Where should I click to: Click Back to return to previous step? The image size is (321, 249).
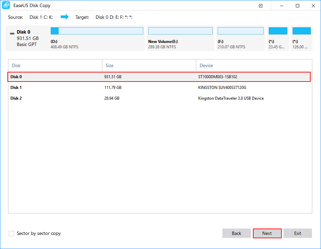(236, 233)
